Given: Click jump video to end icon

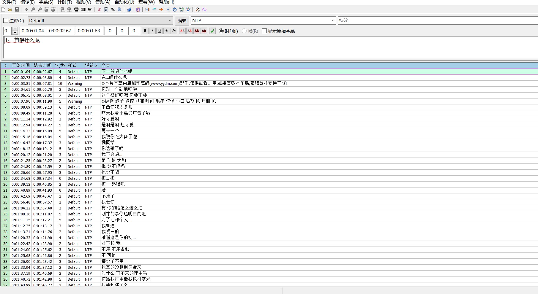Looking at the screenshot, I should 53,9.
